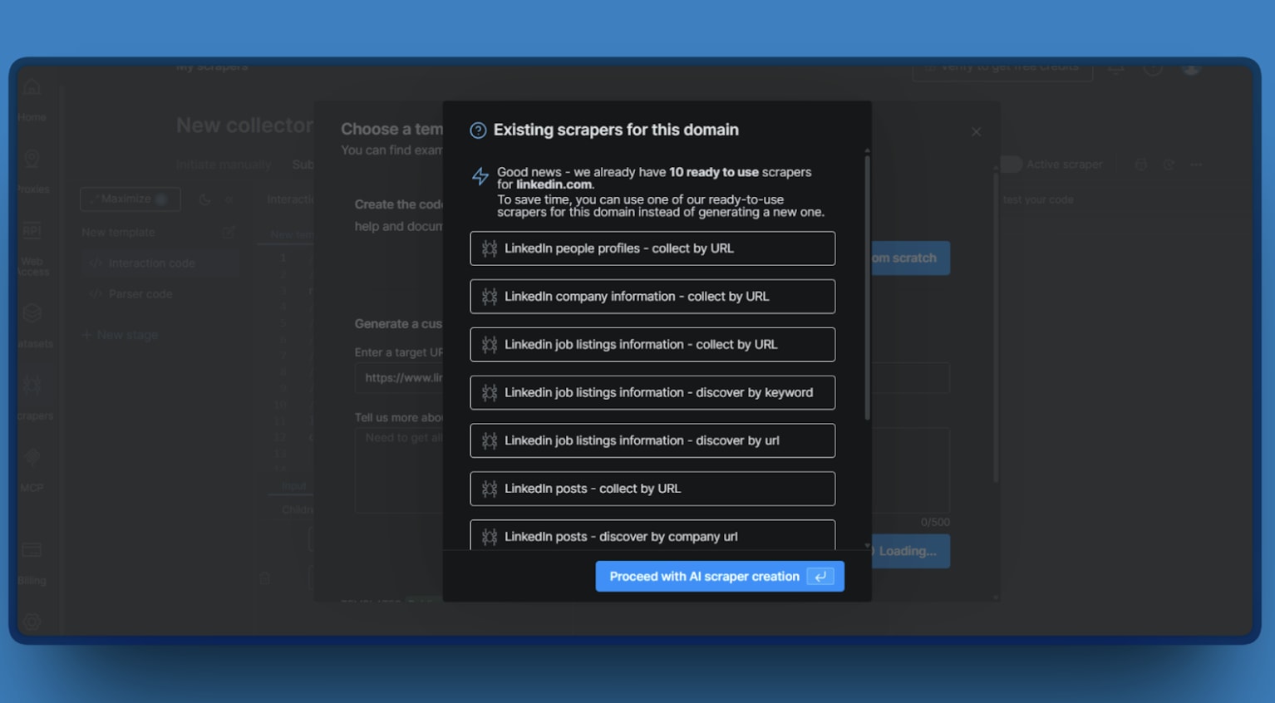Click the Tell us more description textarea
The width and height of the screenshot is (1275, 703).
(652, 470)
